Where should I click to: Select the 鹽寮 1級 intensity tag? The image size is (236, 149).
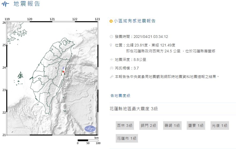coord(196,126)
